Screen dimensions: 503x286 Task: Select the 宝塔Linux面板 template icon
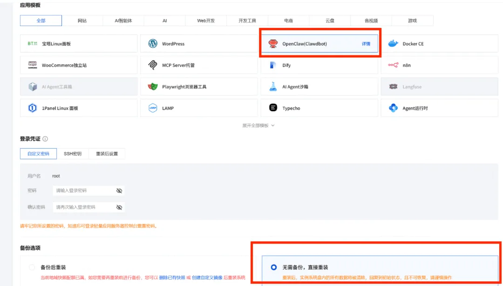33,43
